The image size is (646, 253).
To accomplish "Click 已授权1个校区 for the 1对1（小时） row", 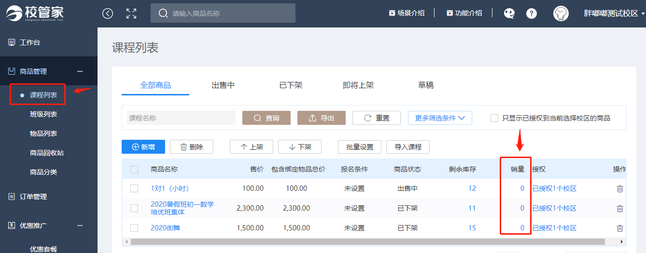I will [x=554, y=188].
